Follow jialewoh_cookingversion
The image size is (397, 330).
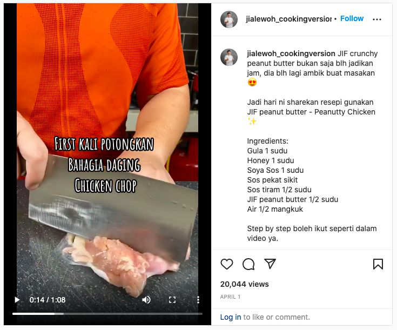point(352,18)
